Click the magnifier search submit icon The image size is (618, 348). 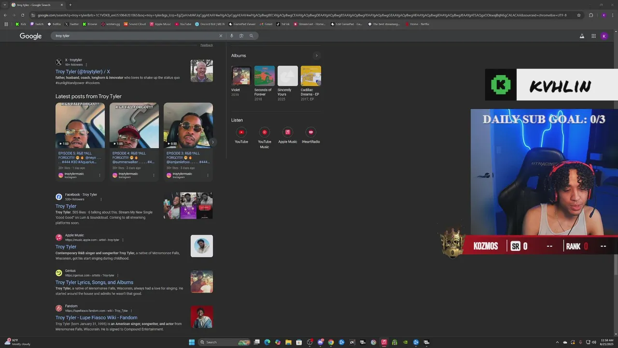(x=251, y=36)
